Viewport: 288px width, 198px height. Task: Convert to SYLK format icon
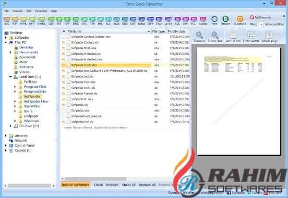coord(159,21)
